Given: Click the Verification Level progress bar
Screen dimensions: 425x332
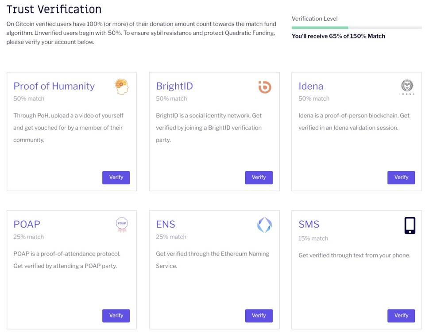Looking at the screenshot, I should click(x=357, y=27).
